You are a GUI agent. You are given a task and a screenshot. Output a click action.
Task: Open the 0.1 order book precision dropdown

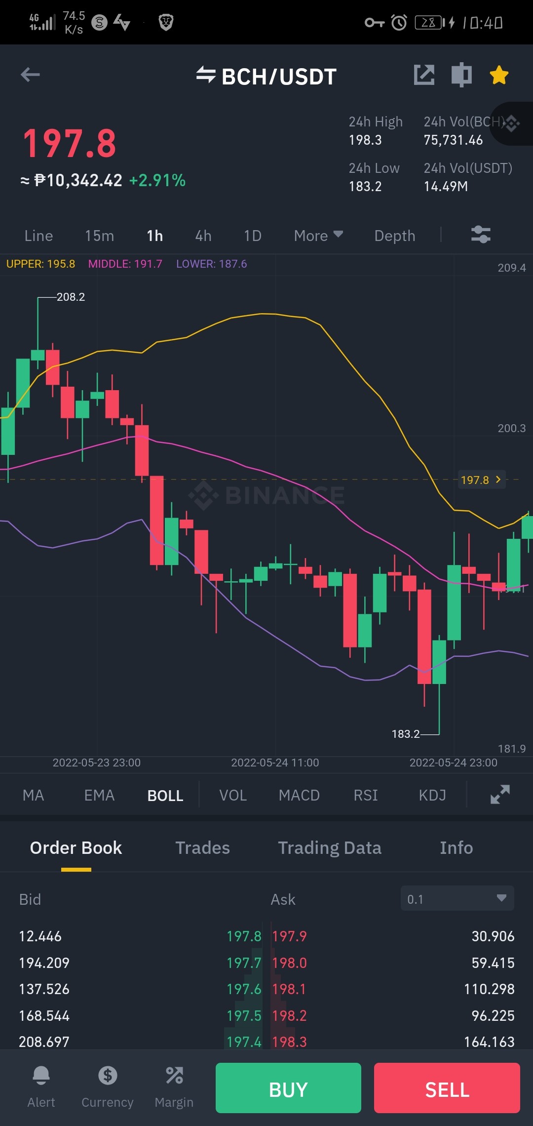[x=457, y=898]
